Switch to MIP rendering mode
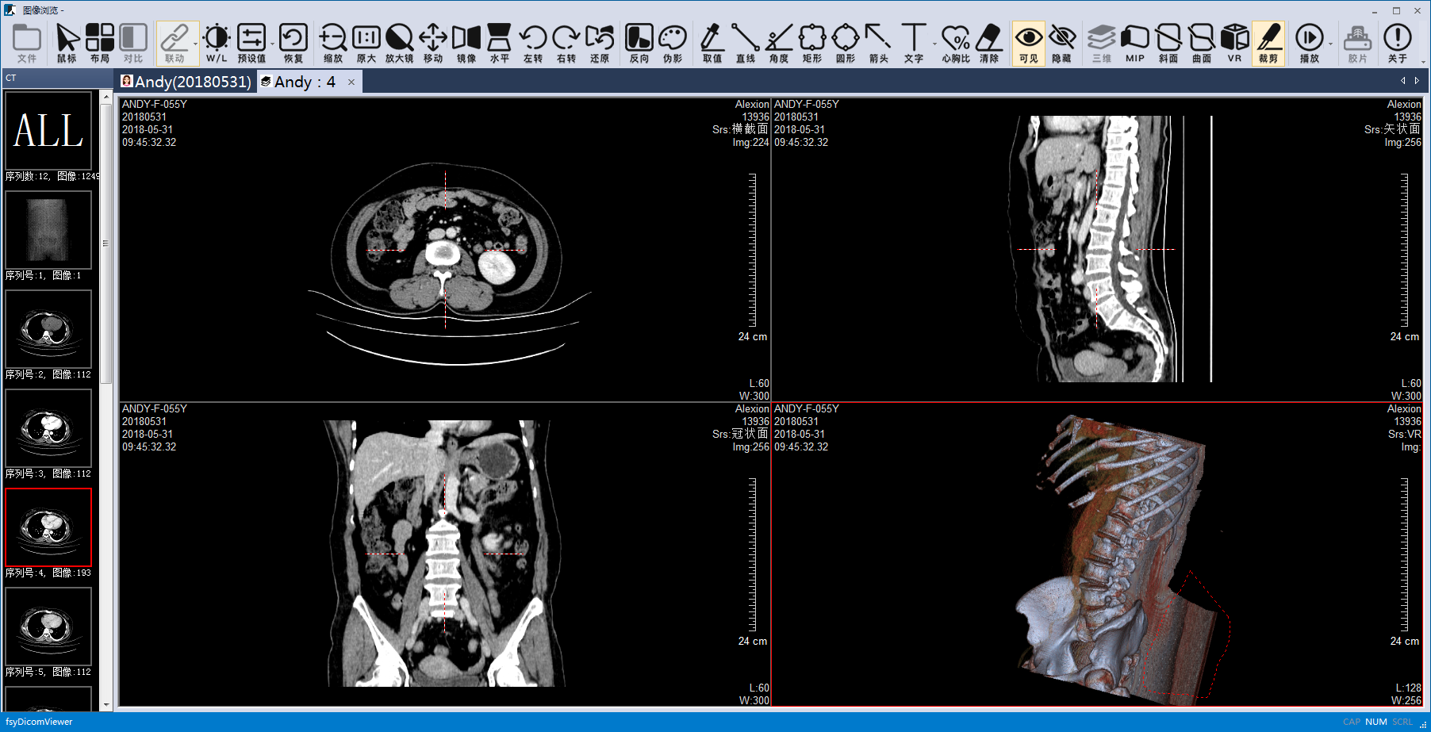This screenshot has width=1431, height=732. click(x=1134, y=44)
